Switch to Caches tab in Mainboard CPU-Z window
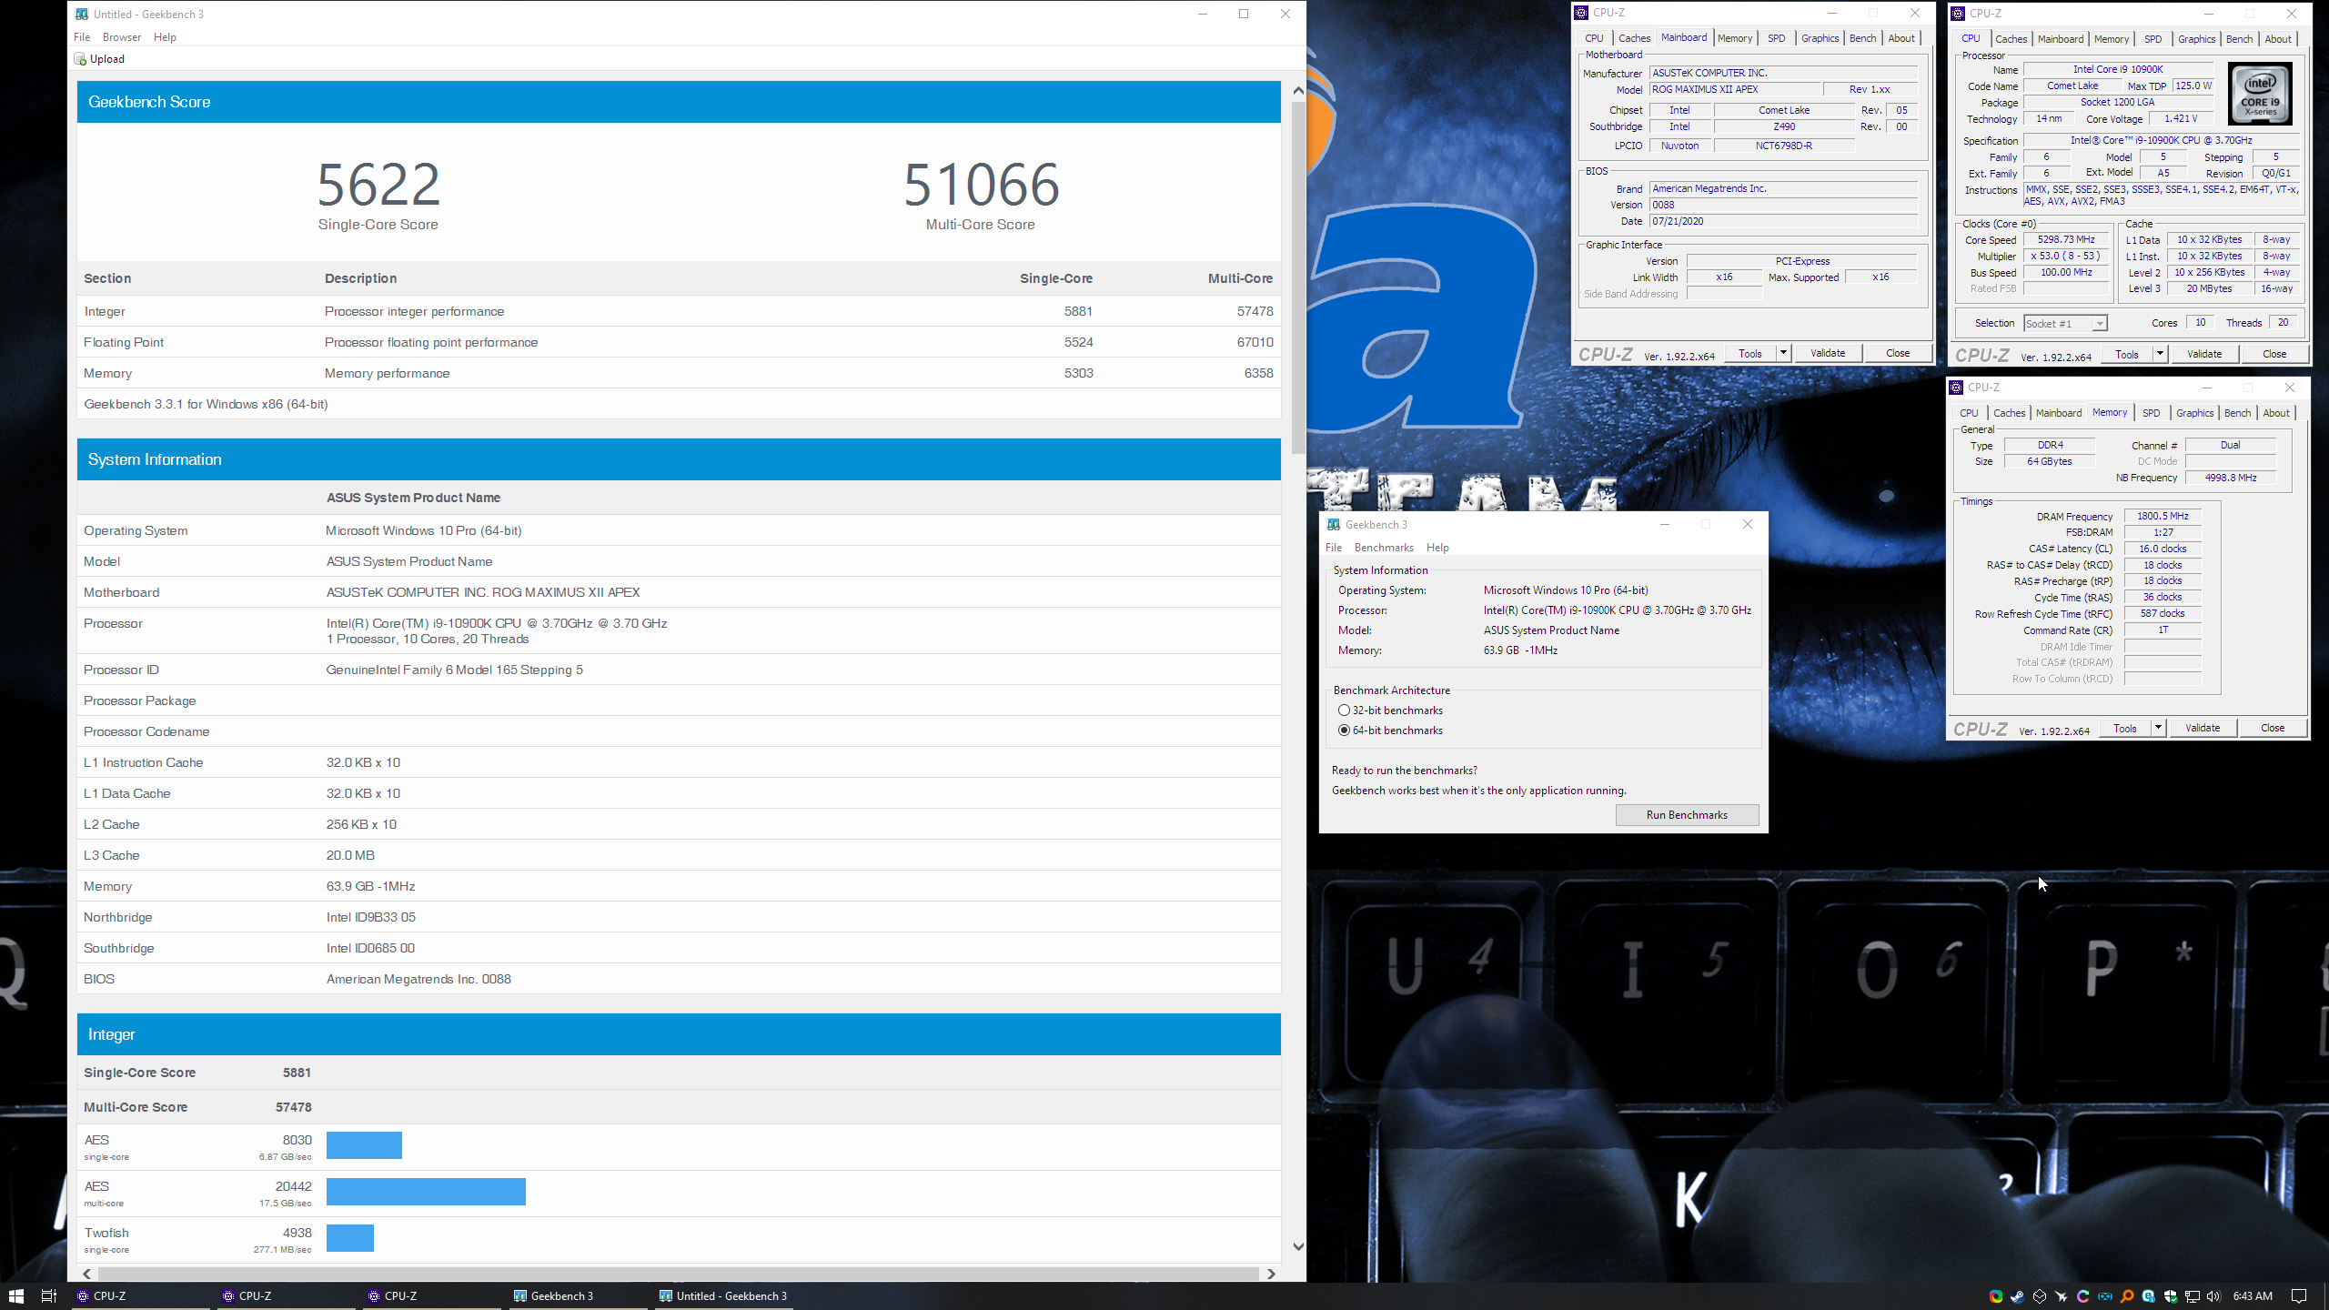This screenshot has width=2329, height=1310. pyautogui.click(x=1634, y=38)
